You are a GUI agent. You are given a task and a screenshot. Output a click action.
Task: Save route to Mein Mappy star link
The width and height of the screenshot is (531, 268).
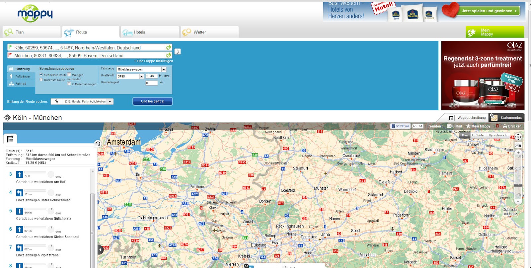coord(478,126)
